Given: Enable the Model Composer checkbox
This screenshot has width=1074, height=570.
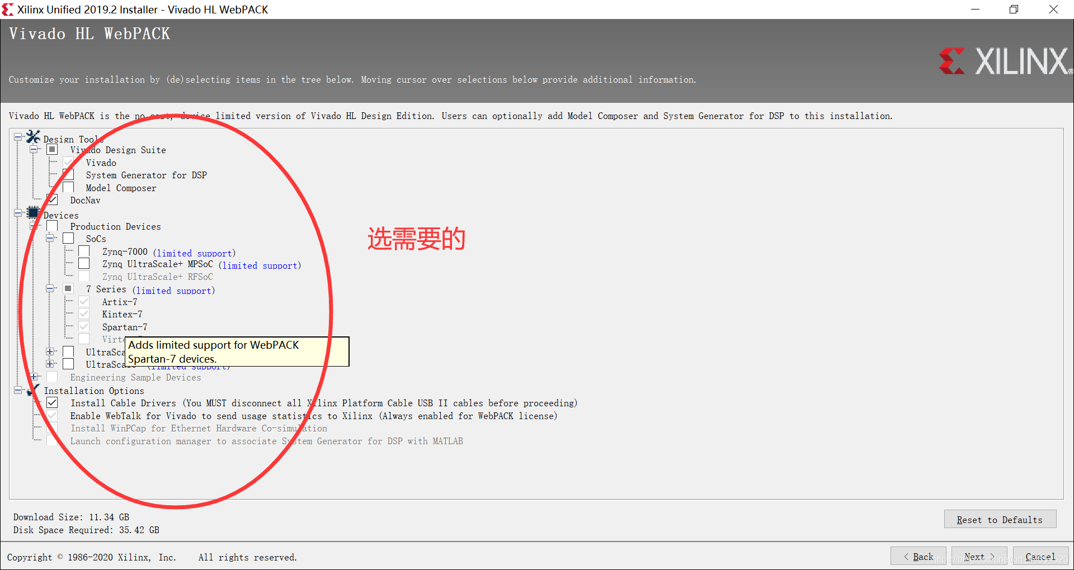Looking at the screenshot, I should (x=68, y=187).
